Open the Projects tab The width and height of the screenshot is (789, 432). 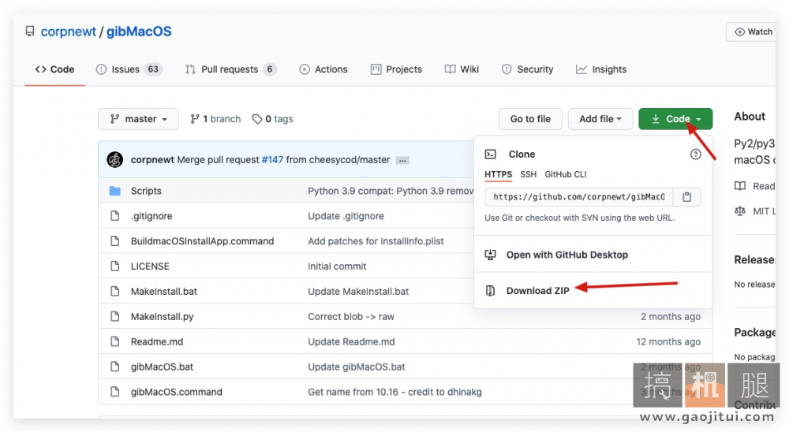pyautogui.click(x=397, y=69)
